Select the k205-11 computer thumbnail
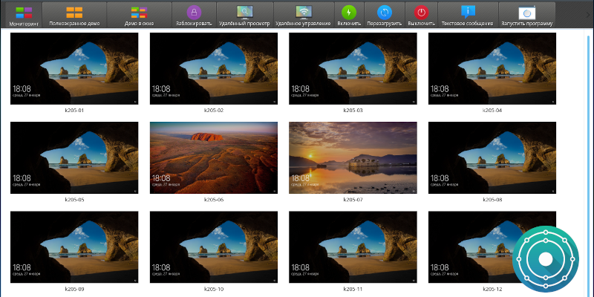The height and width of the screenshot is (297, 594). tap(353, 247)
